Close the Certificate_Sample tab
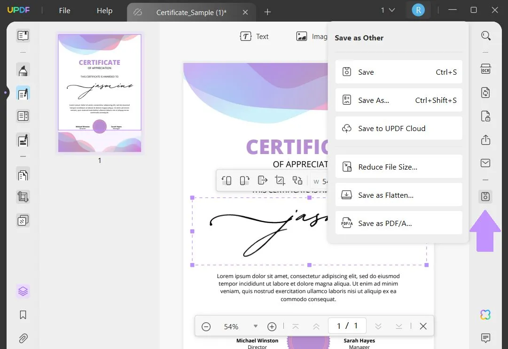Image resolution: width=508 pixels, height=349 pixels. (245, 12)
